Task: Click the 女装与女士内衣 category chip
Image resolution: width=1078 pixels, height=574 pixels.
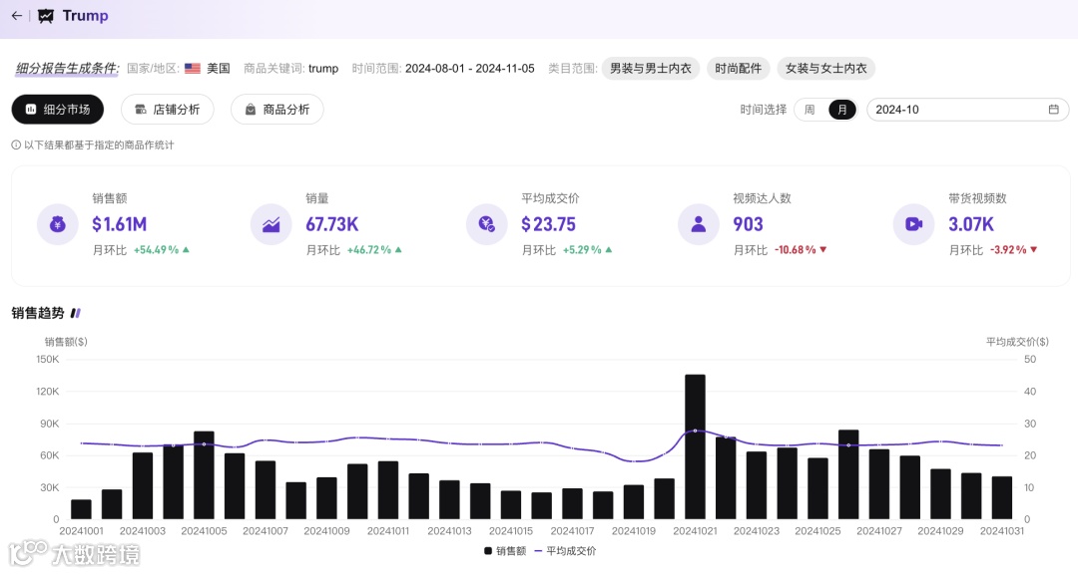Action: pos(824,68)
